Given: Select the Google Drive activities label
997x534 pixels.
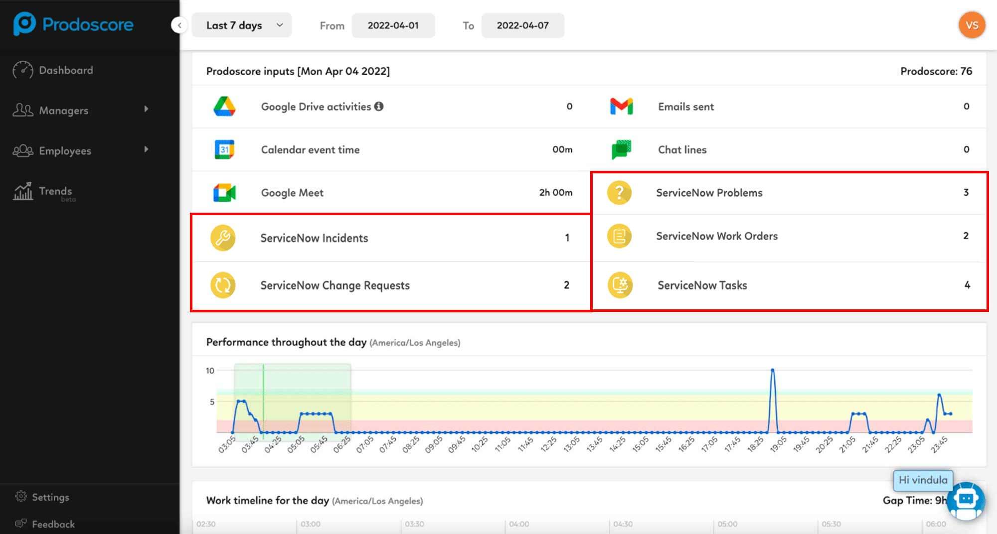Looking at the screenshot, I should tap(316, 107).
